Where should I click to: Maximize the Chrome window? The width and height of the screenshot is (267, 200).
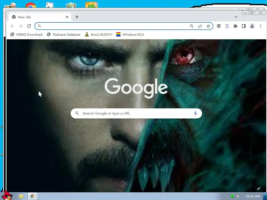(x=252, y=12)
